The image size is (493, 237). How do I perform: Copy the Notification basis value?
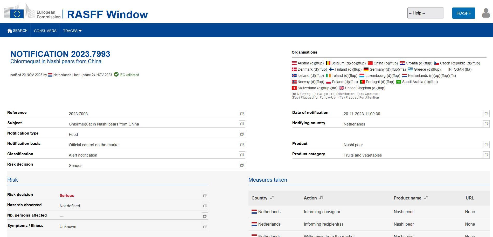tap(242, 145)
